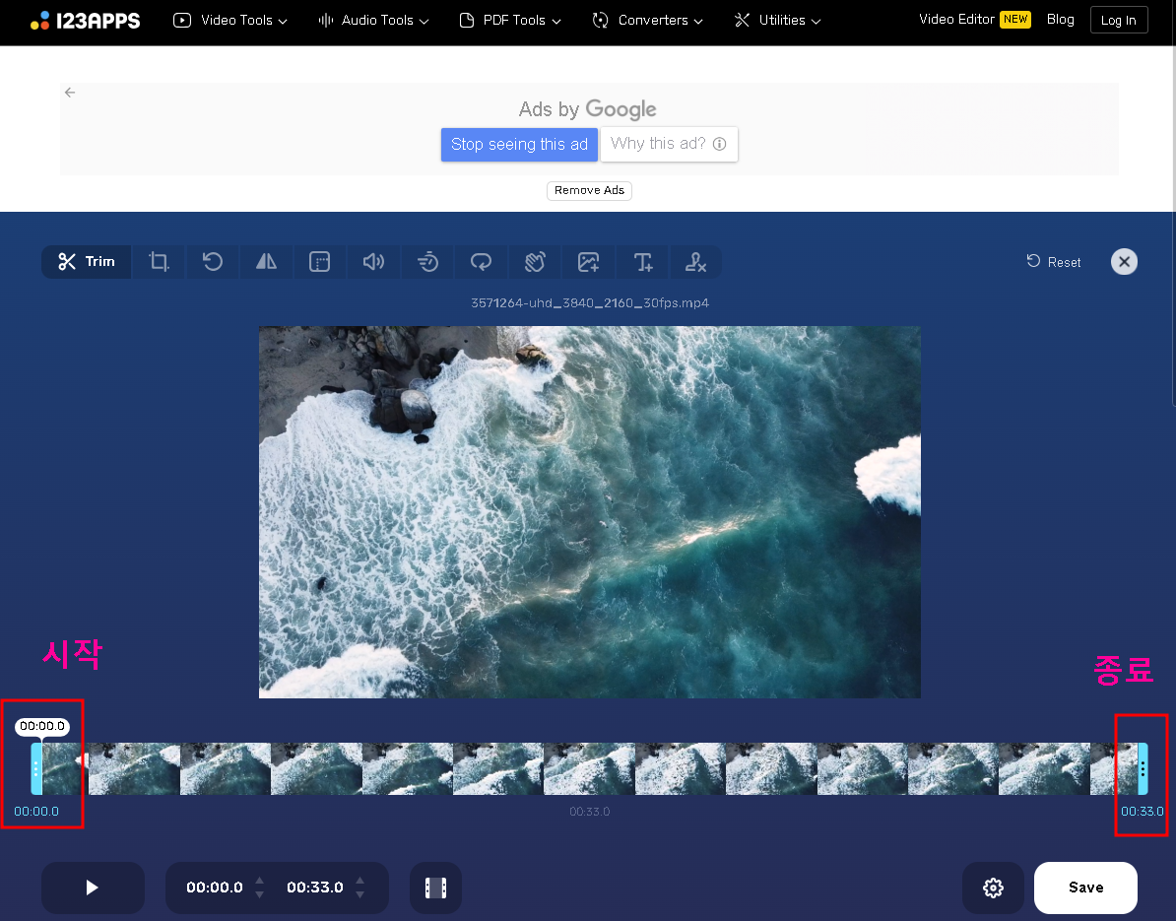Viewport: 1176px width, 921px height.
Task: Increase start time with up arrow
Action: pos(259,881)
